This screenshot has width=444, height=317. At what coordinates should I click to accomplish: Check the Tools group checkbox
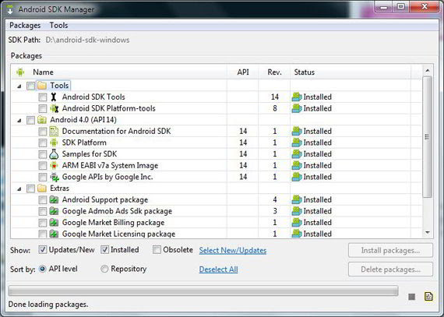[30, 86]
